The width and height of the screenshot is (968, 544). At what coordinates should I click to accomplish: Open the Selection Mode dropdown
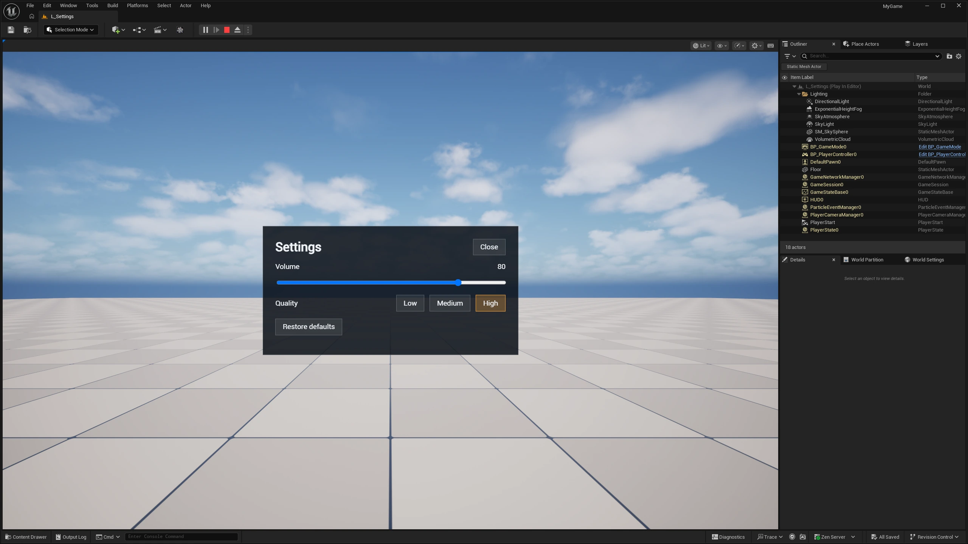pyautogui.click(x=71, y=30)
